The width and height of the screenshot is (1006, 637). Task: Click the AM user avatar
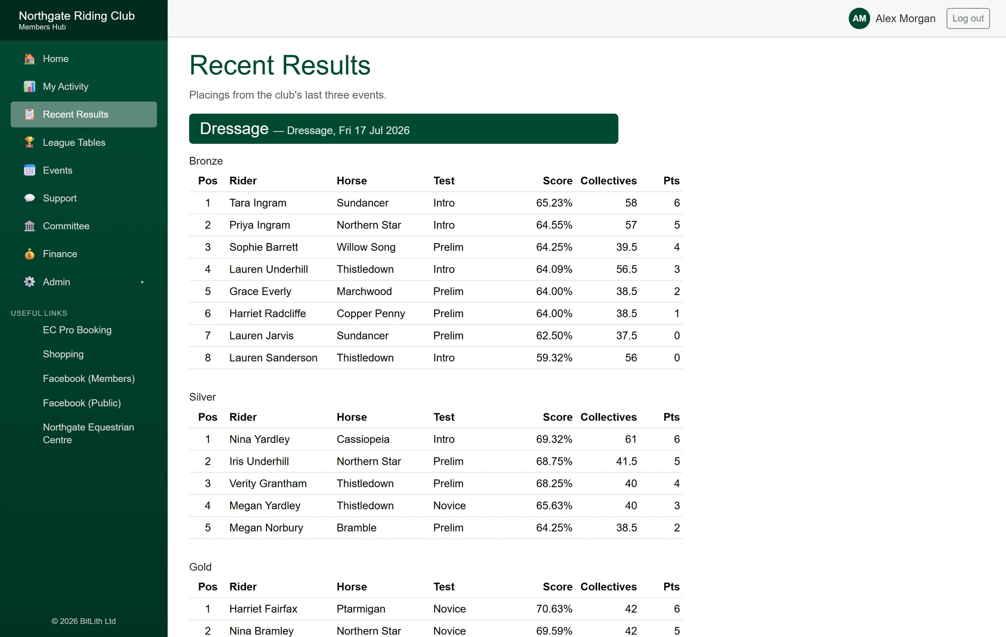pos(859,18)
